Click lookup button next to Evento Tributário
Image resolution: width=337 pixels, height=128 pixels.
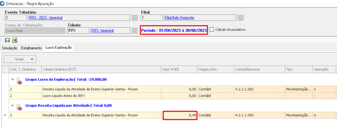(x=135, y=18)
